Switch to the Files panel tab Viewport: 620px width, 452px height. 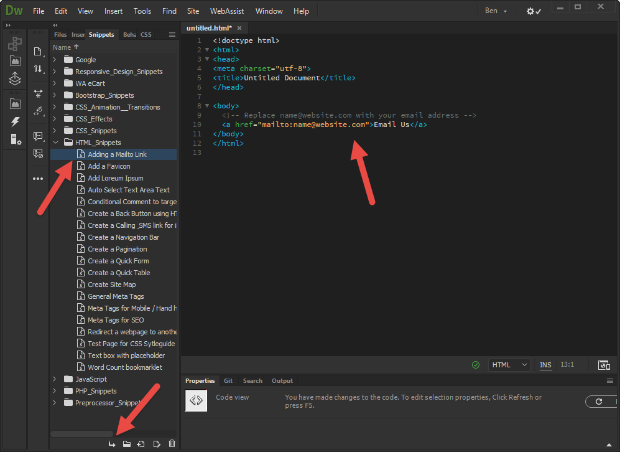click(60, 35)
